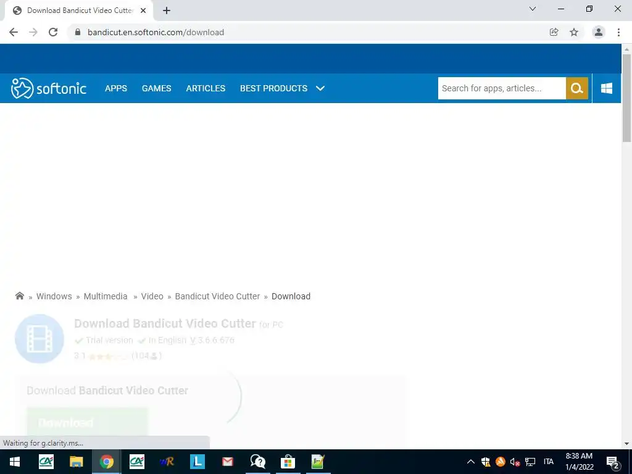This screenshot has width=632, height=474.
Task: Open File Explorer from taskbar
Action: point(76,462)
